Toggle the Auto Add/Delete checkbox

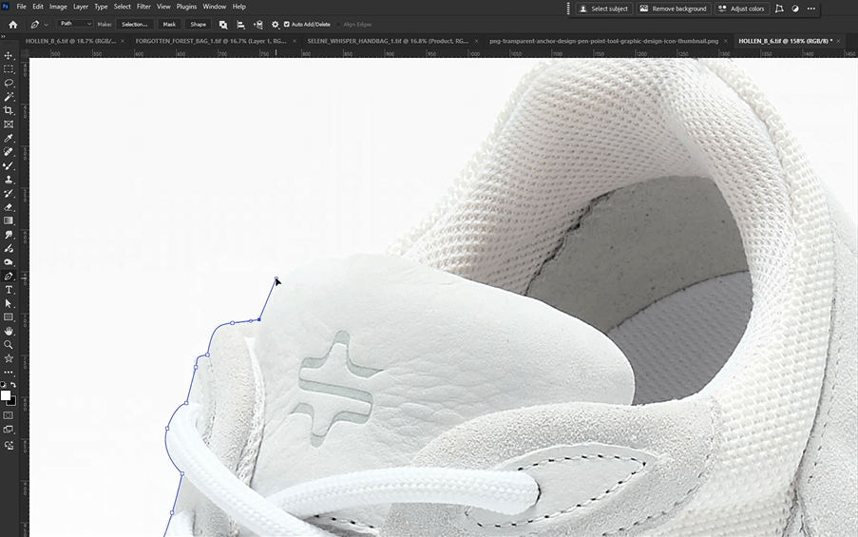pos(287,24)
